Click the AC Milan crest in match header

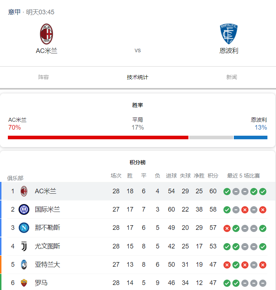click(46, 34)
